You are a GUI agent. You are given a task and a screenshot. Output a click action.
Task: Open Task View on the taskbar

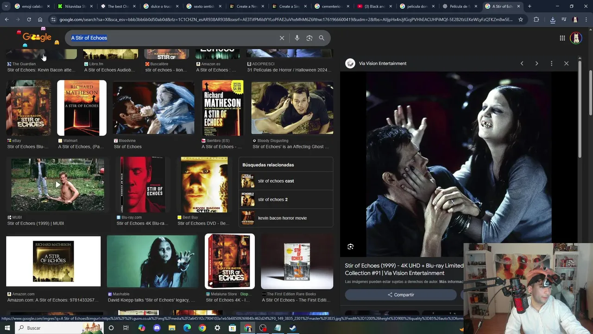(126, 328)
